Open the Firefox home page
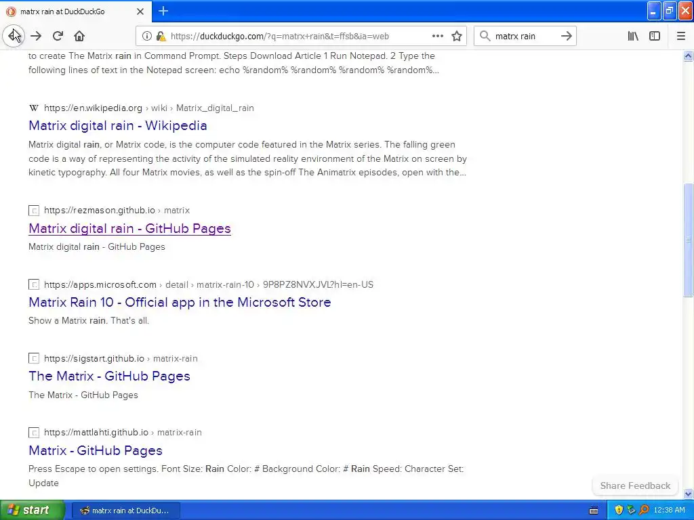 click(79, 37)
